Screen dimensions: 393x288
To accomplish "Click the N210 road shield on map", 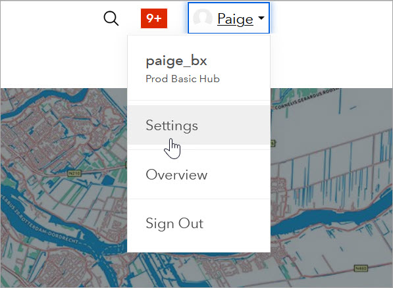I will pos(74,173).
